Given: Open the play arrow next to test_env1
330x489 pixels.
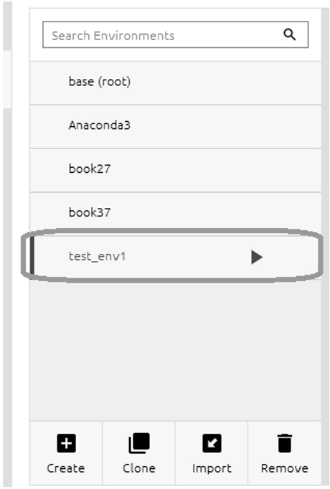Looking at the screenshot, I should click(257, 257).
